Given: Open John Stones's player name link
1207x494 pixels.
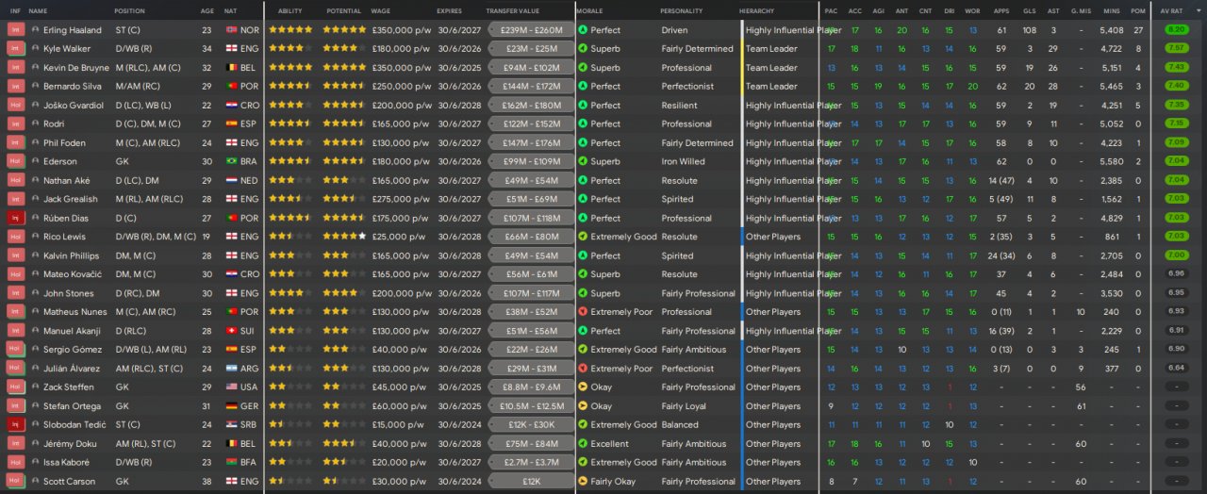Looking at the screenshot, I should (67, 293).
